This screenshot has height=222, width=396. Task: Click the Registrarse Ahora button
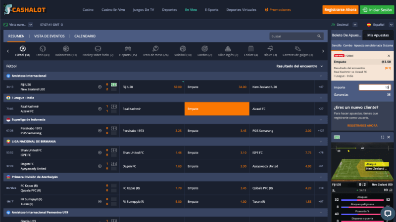pos(340,10)
